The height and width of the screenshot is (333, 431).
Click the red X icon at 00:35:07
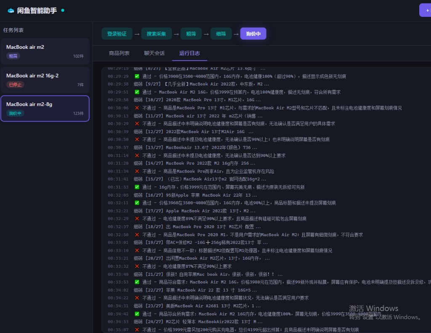point(137,330)
